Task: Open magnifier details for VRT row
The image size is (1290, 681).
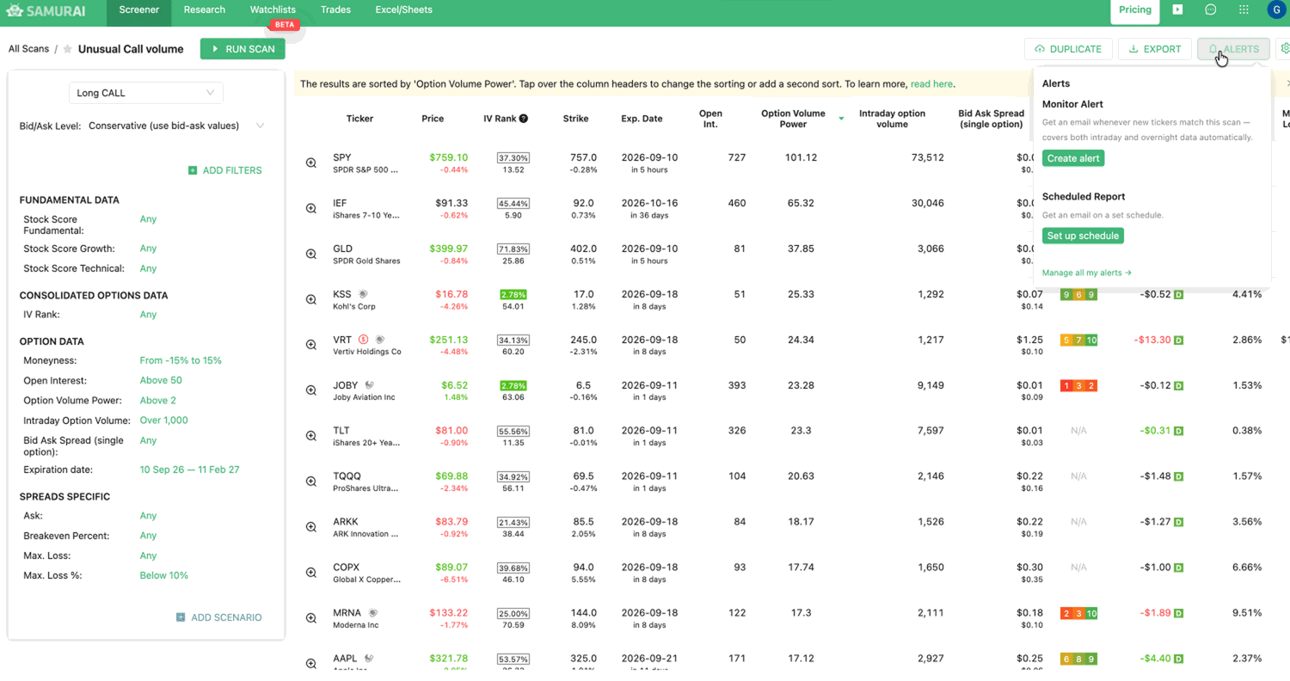Action: click(311, 345)
